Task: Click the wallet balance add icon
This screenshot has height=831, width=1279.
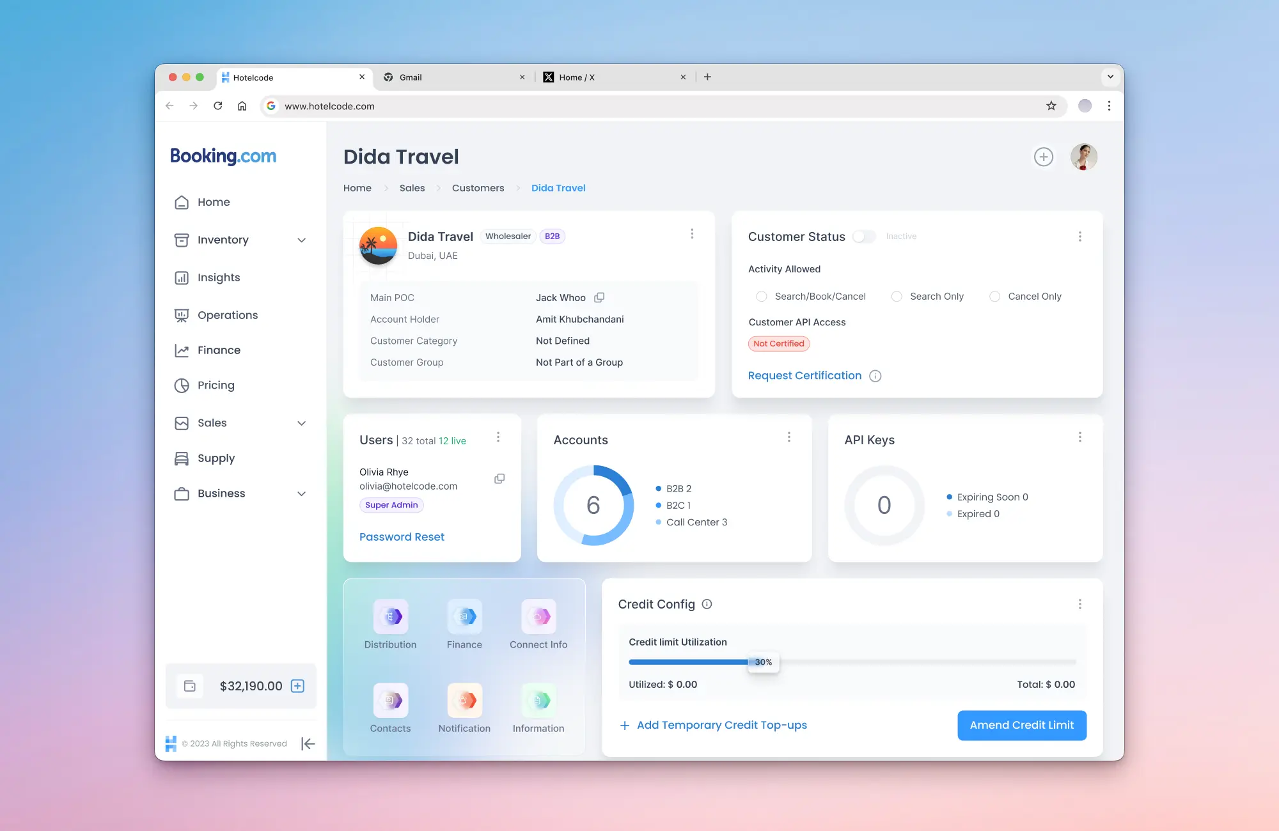Action: tap(297, 686)
